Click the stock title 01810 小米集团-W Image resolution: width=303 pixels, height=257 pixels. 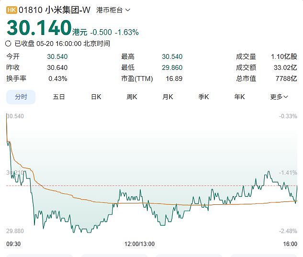[55, 10]
